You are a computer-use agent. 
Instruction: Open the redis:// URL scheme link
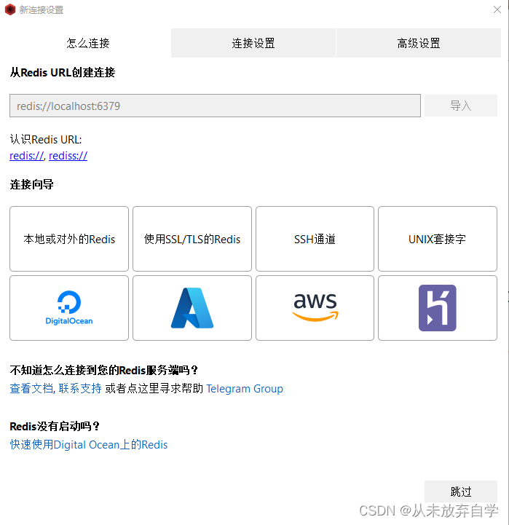click(27, 156)
